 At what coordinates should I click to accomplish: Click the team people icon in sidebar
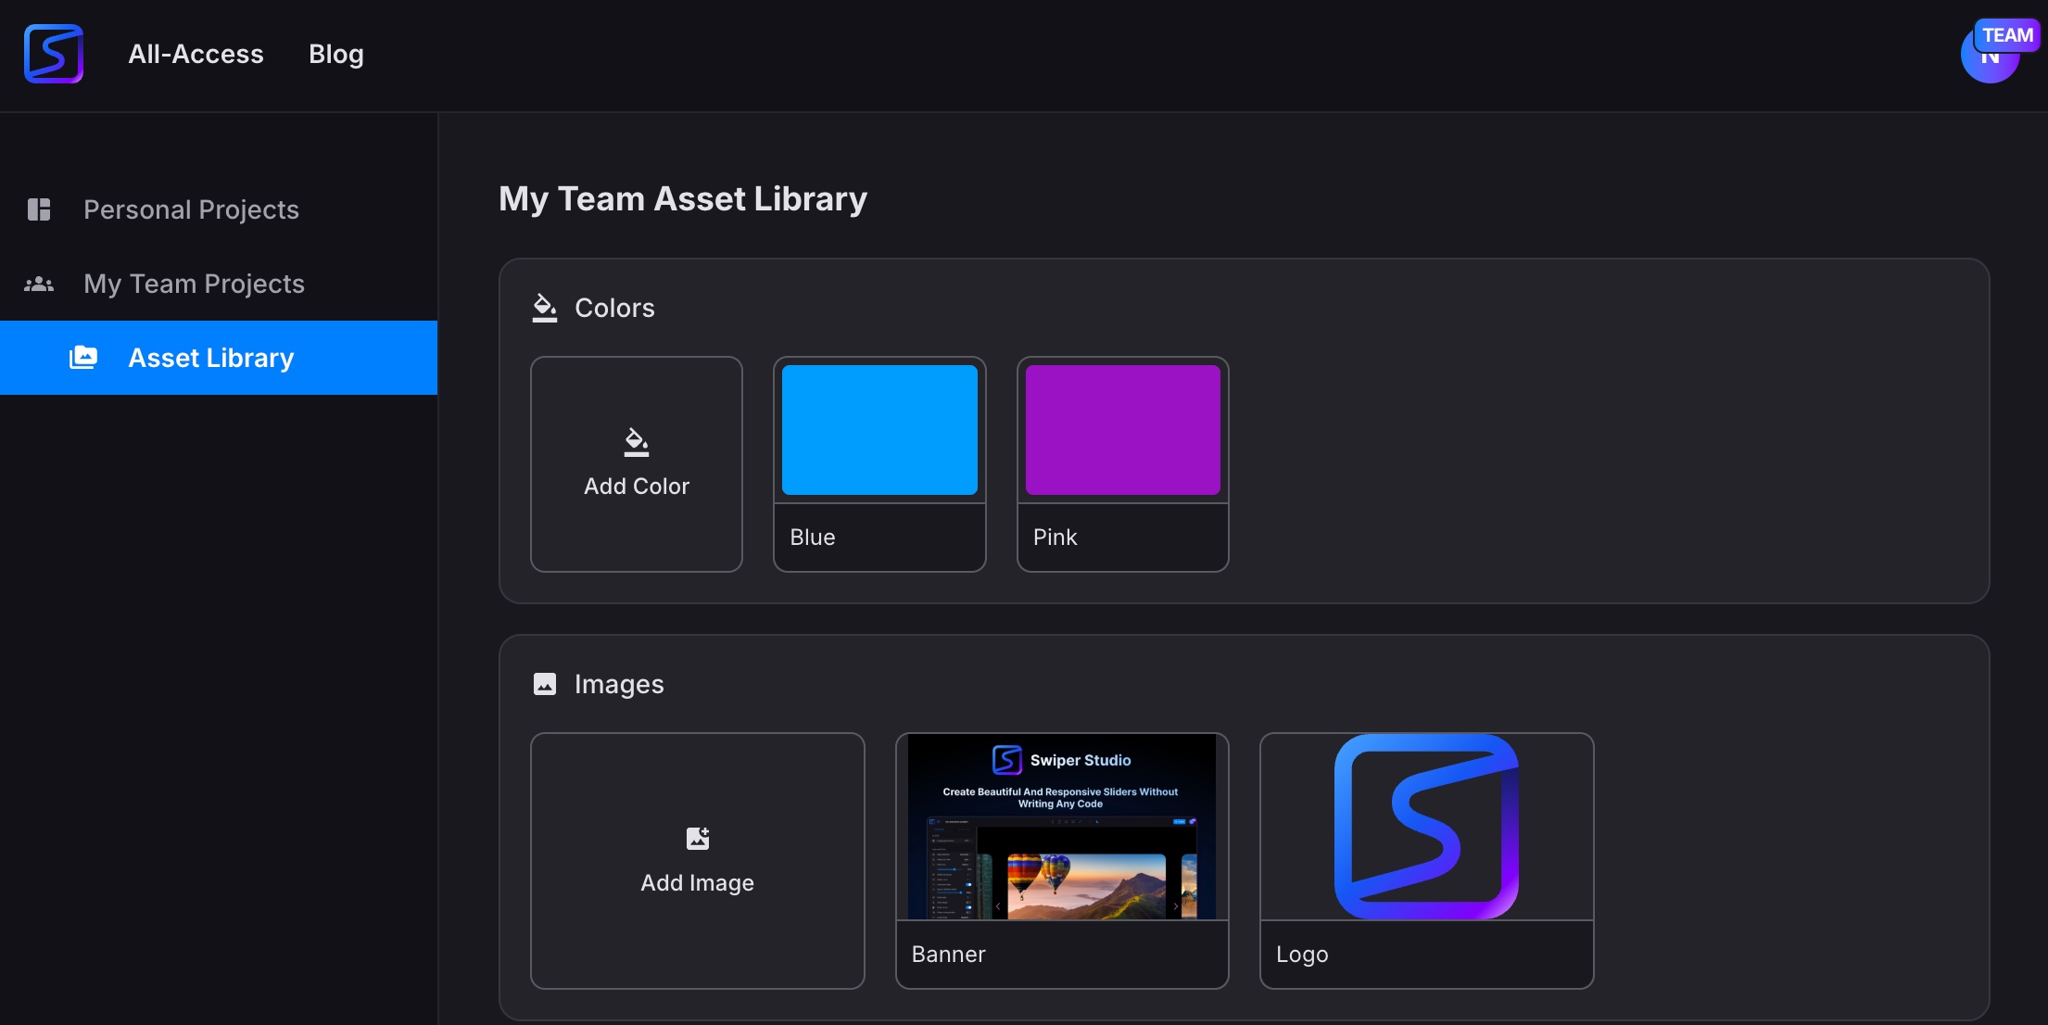click(x=39, y=284)
